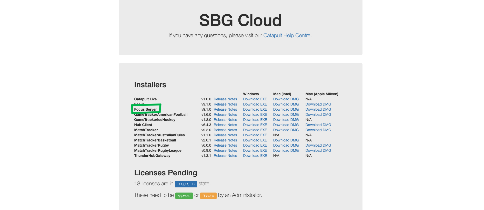
Task: Download EXE for MatchTrackerBasketball
Action: click(x=255, y=140)
